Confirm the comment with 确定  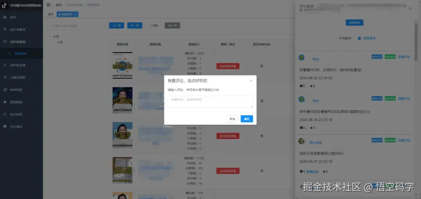(247, 119)
